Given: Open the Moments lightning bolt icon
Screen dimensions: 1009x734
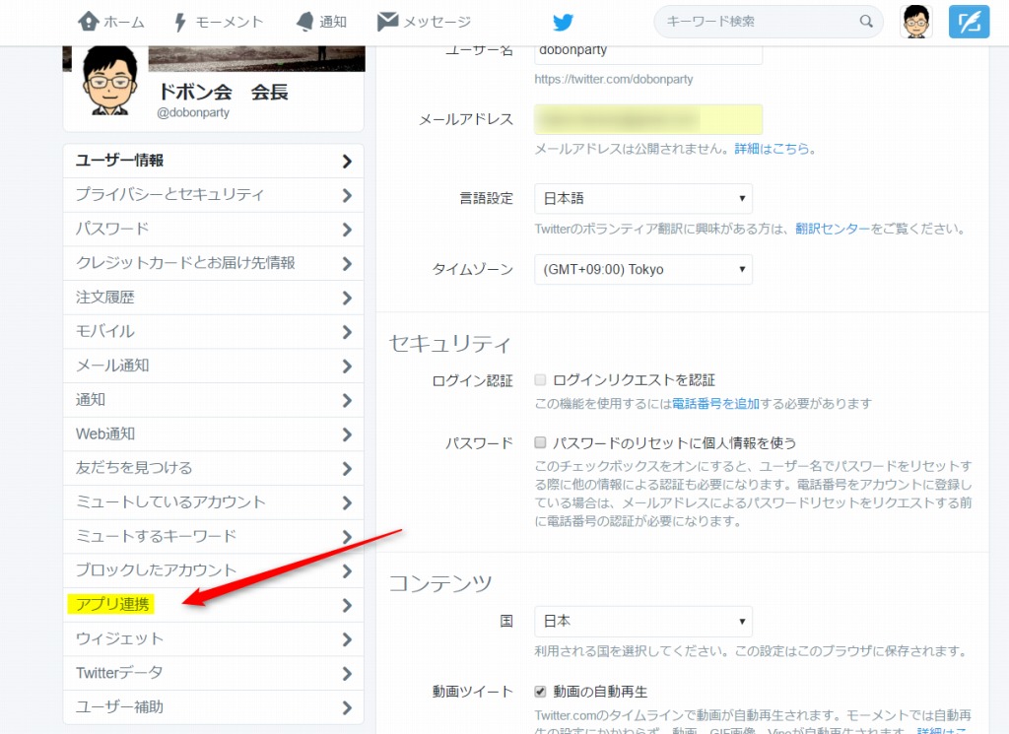Looking at the screenshot, I should pyautogui.click(x=180, y=22).
